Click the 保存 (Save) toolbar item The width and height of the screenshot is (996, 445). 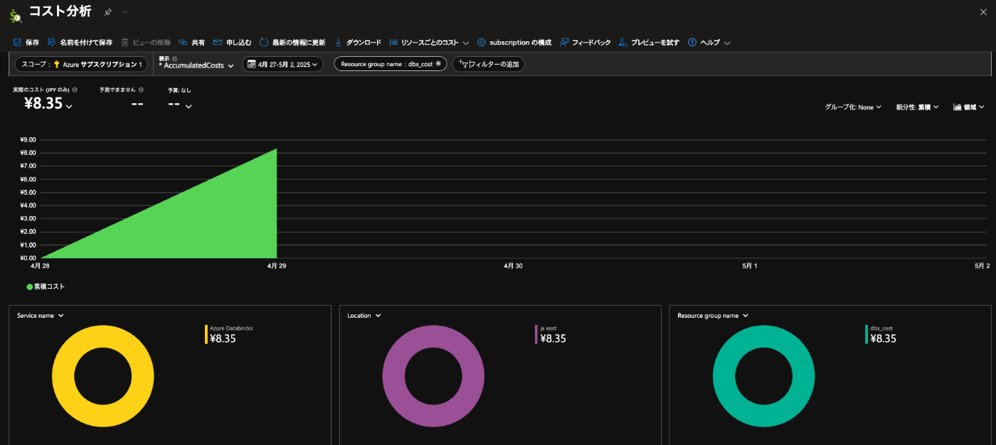26,43
